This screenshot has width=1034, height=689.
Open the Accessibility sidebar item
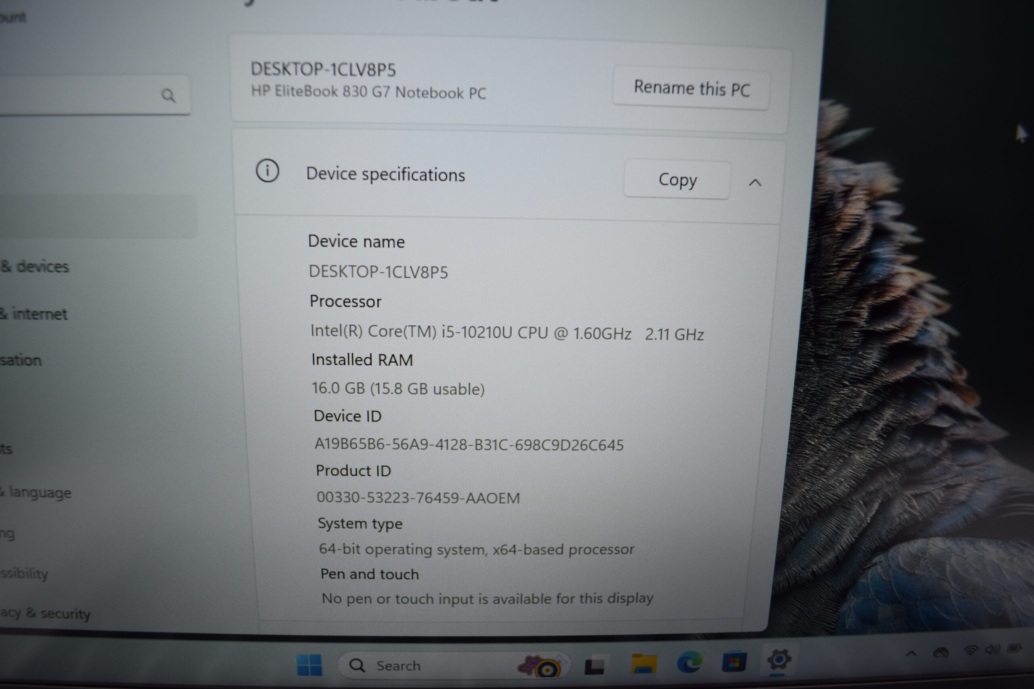tap(24, 574)
